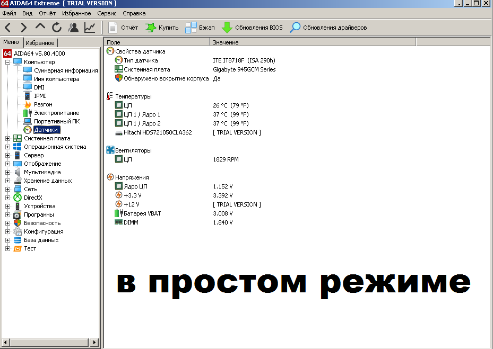Go forward with the right arrow icon
This screenshot has height=349, width=493.
coord(23,28)
